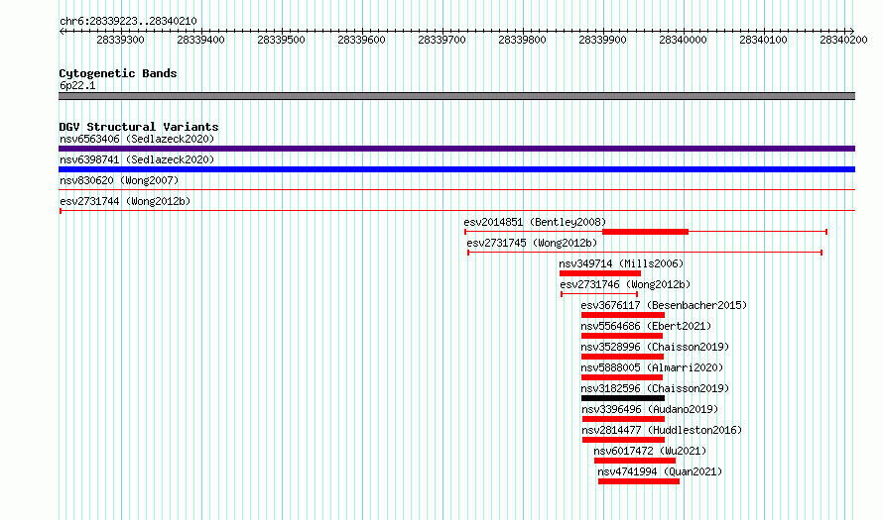Screen dimensions: 883x520
Task: Select the red nsv5564686 variant bar
Action: pos(622,336)
